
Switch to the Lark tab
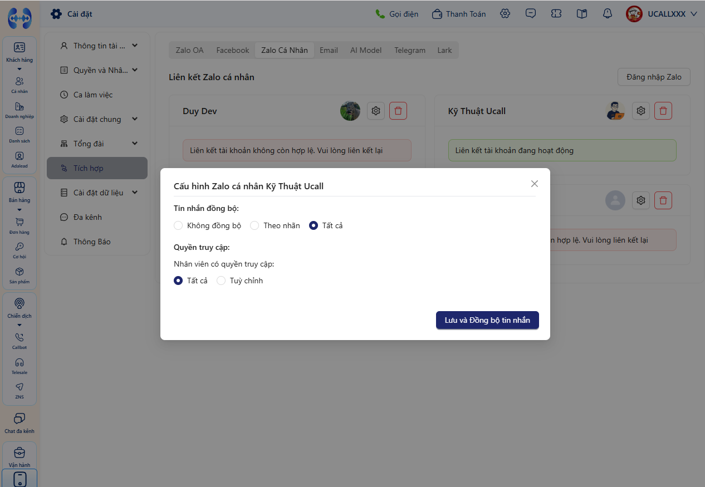tap(444, 50)
